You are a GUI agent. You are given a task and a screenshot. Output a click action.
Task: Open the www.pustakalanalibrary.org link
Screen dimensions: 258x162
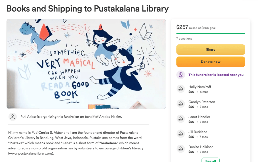coord(31,153)
